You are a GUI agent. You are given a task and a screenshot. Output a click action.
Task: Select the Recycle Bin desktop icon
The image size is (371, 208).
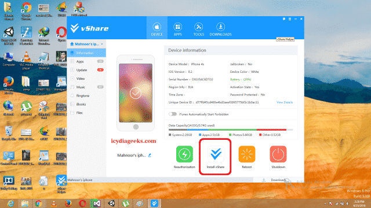[x=9, y=133]
